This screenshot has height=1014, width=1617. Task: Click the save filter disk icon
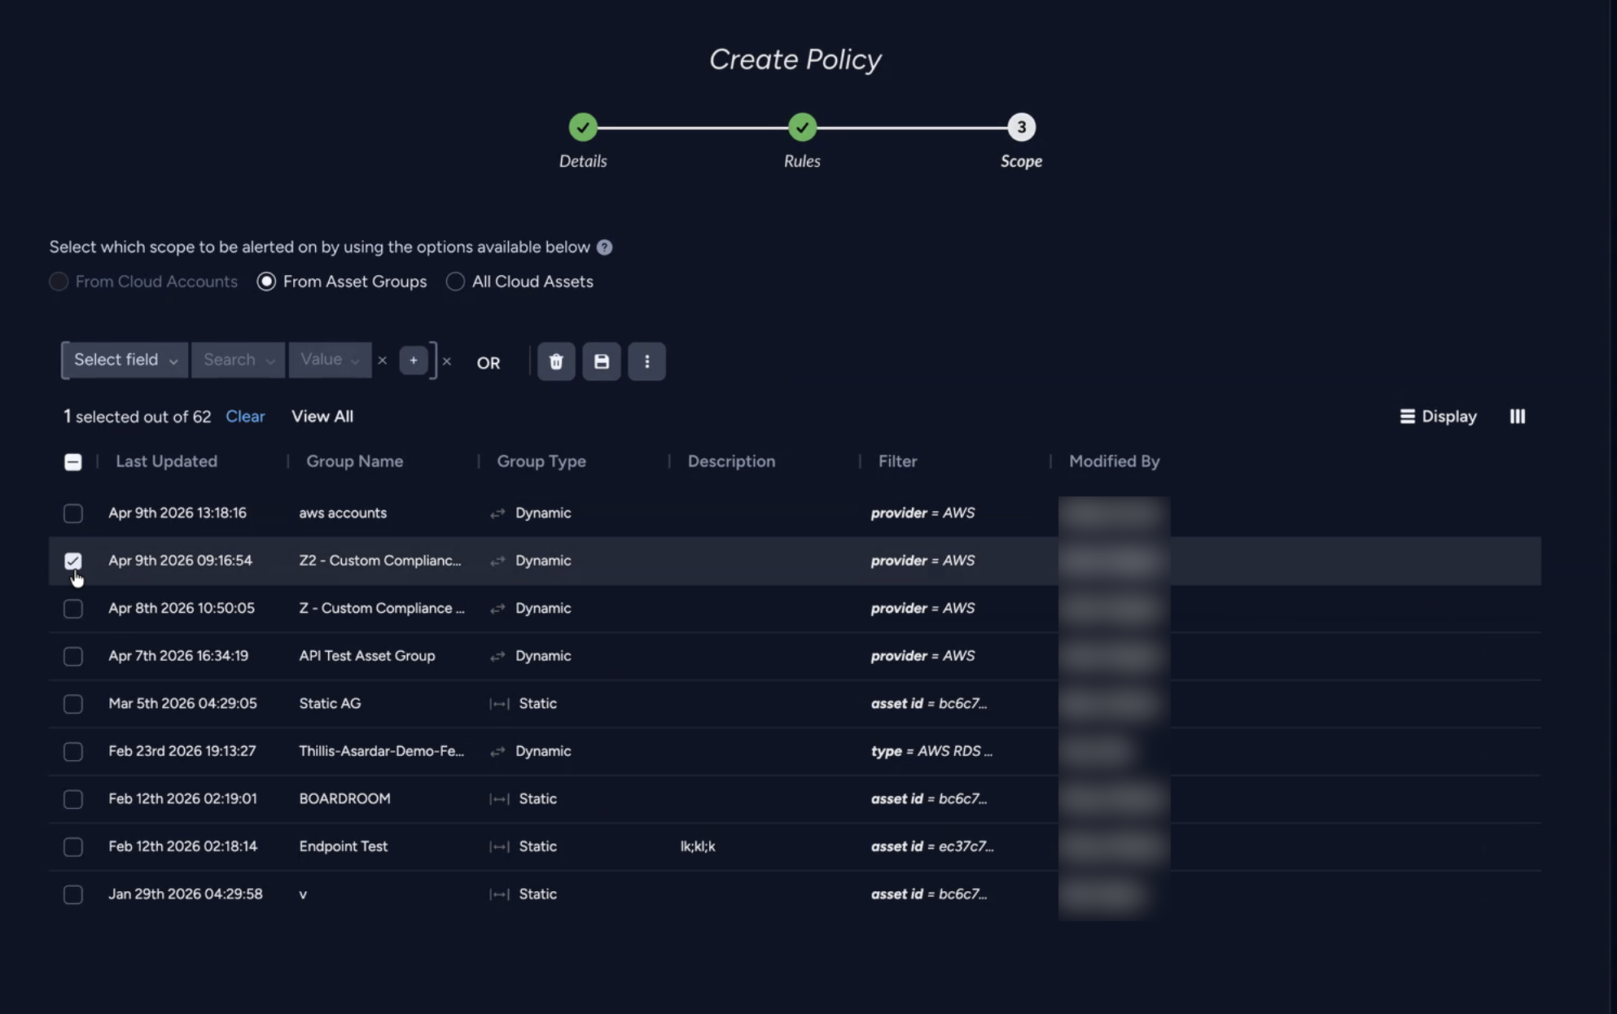click(602, 361)
